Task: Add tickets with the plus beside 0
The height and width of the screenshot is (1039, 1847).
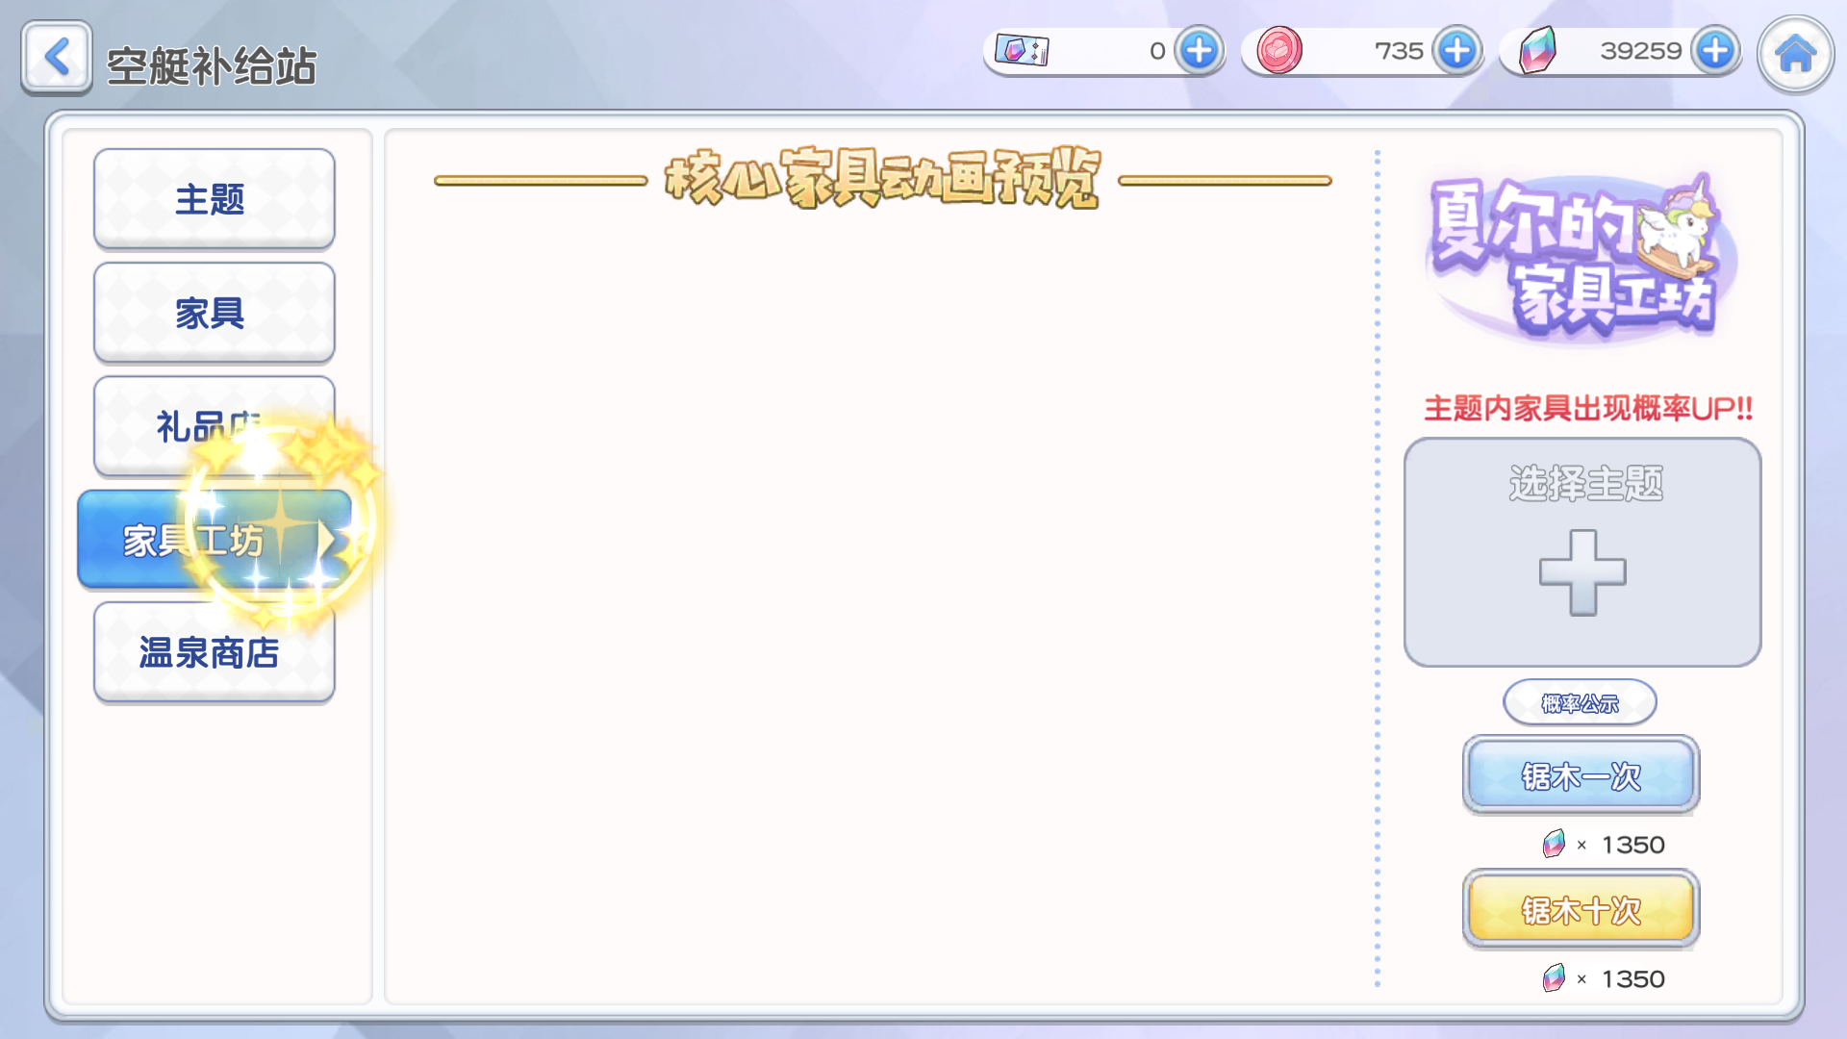Action: (x=1199, y=50)
